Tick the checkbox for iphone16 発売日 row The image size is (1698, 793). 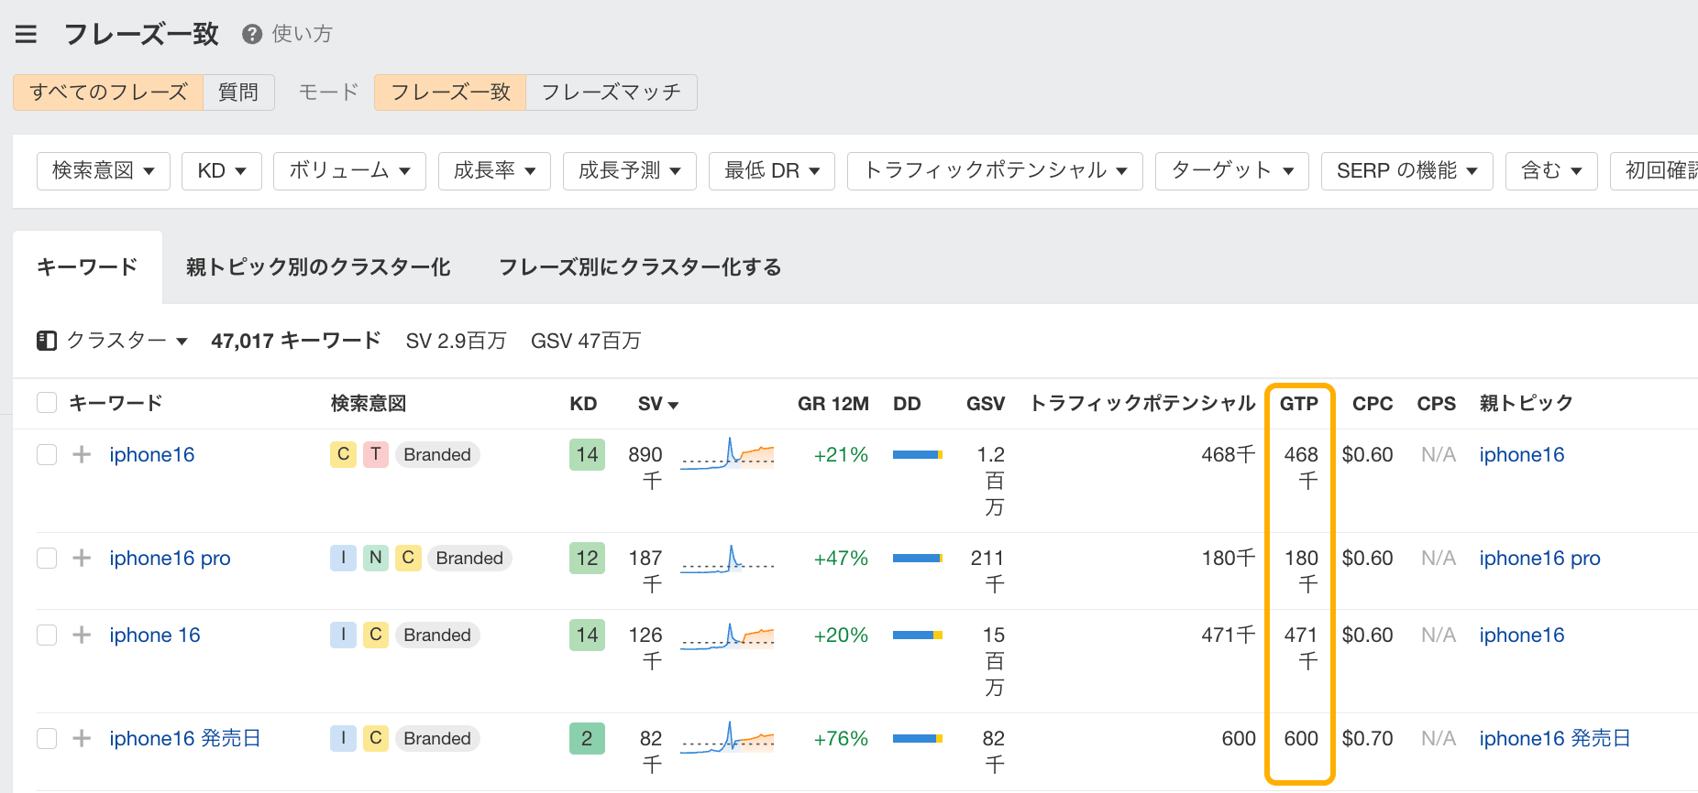[x=47, y=739]
